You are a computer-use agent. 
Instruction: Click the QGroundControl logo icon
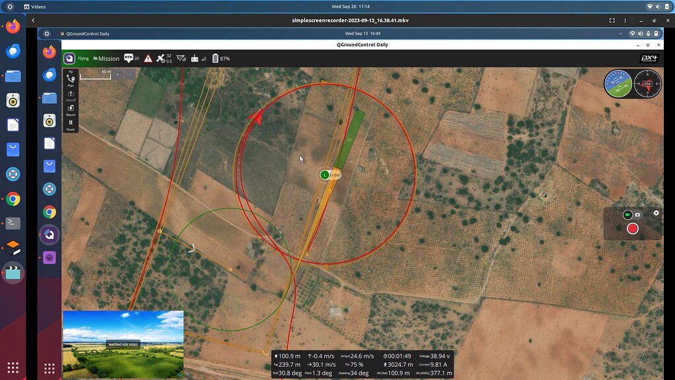[69, 58]
